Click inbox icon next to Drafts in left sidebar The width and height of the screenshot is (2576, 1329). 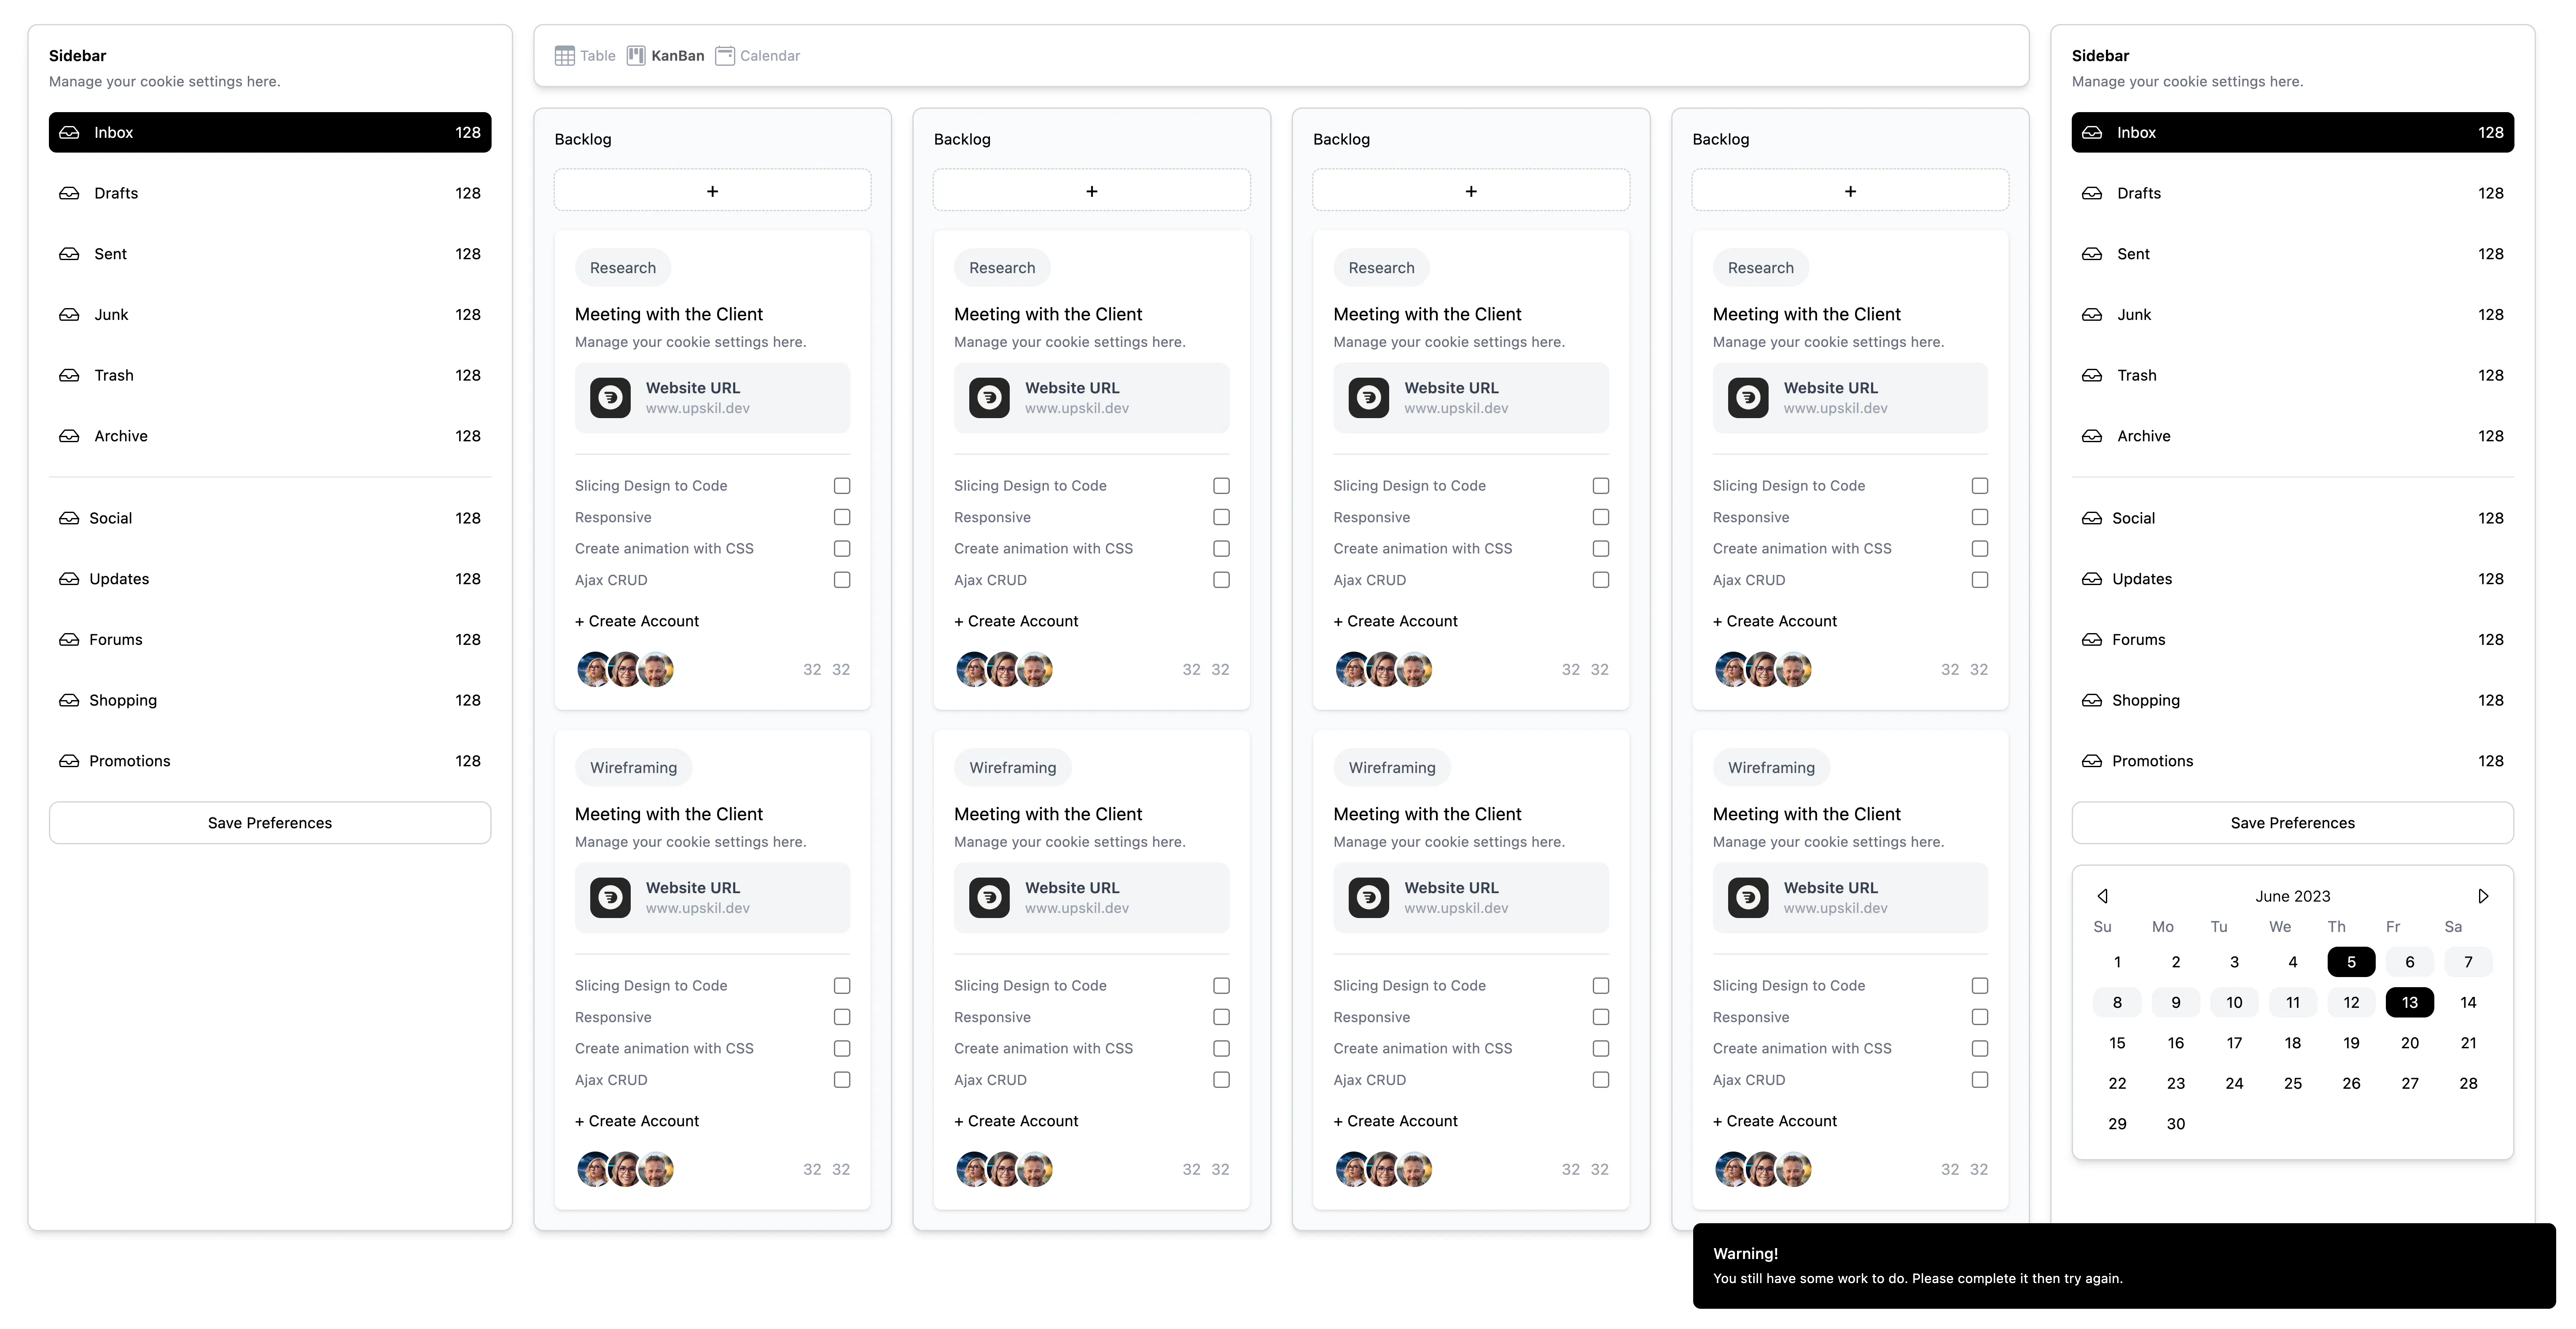(69, 193)
